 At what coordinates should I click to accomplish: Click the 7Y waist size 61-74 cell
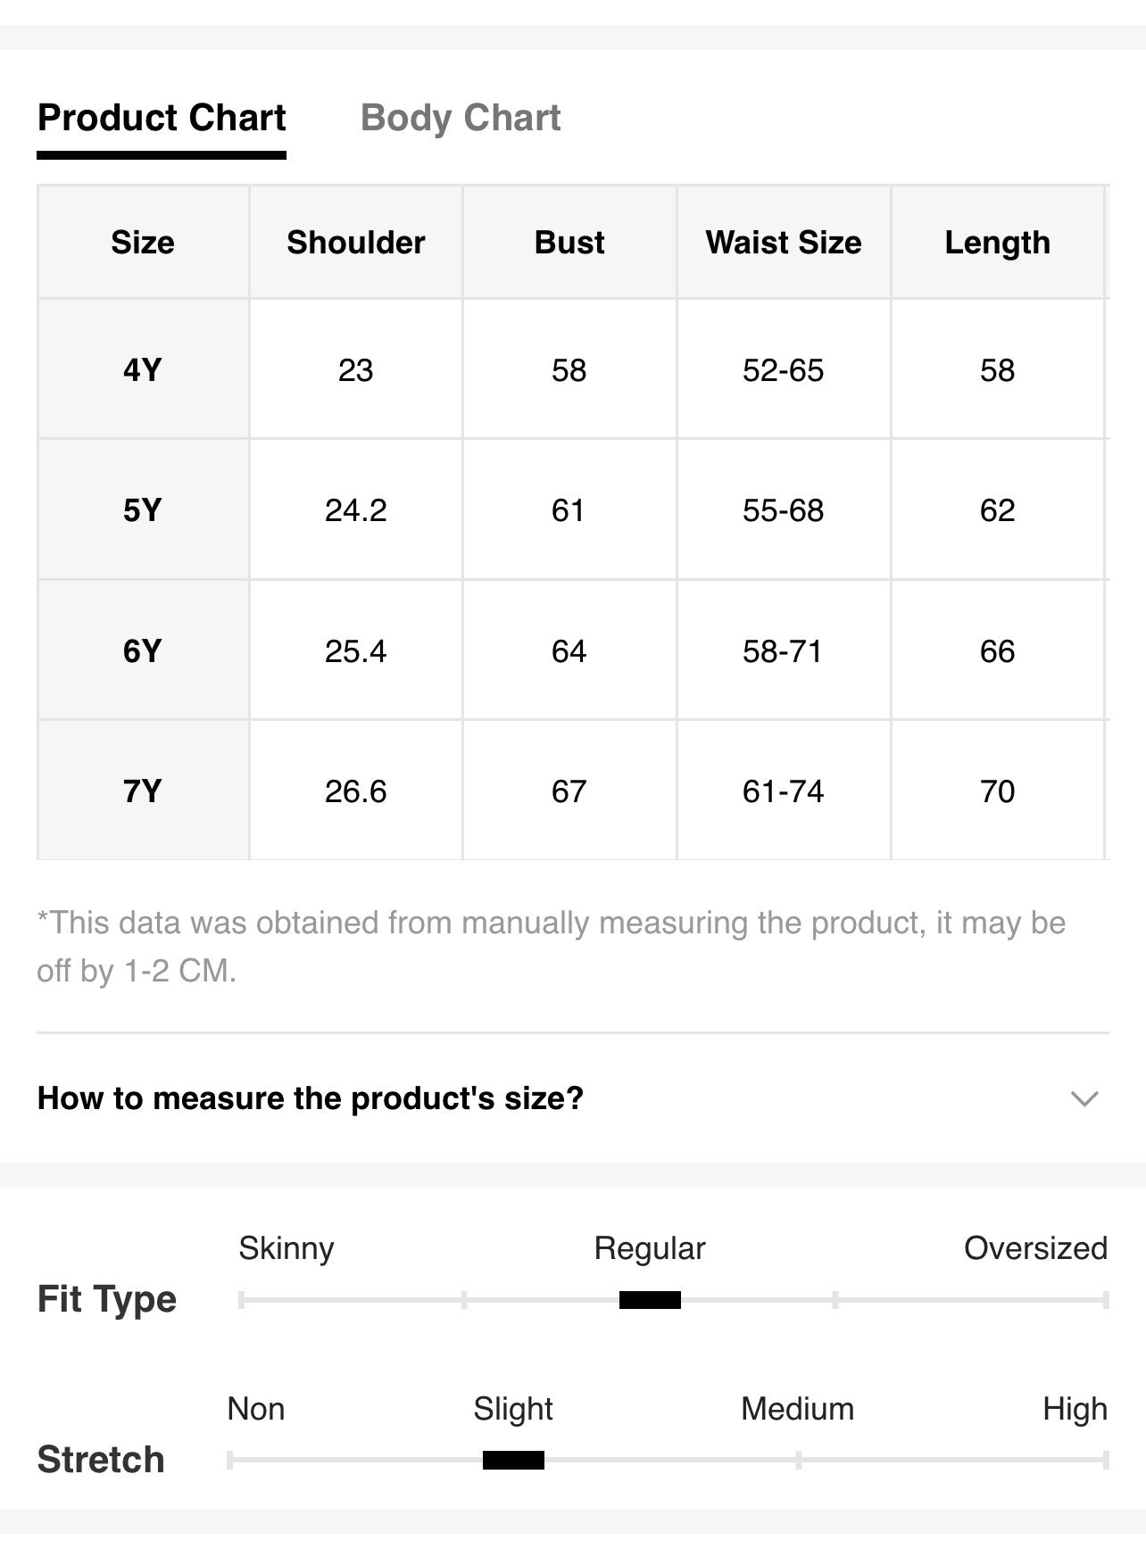[784, 791]
